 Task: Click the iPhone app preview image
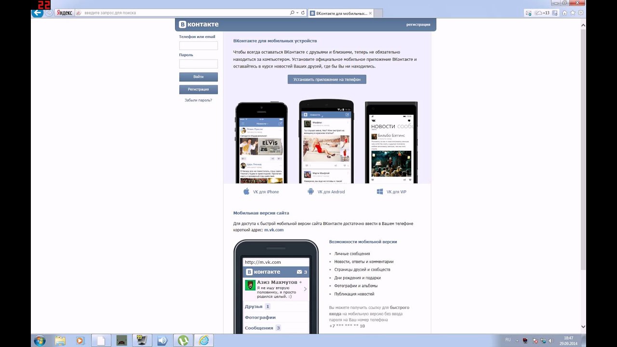(261, 143)
